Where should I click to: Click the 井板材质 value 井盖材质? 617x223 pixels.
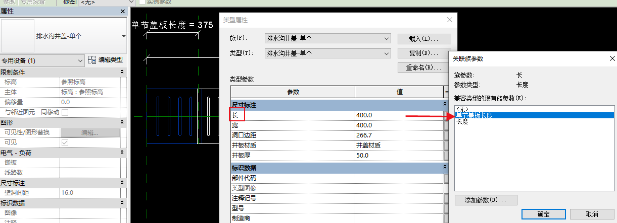click(x=399, y=145)
